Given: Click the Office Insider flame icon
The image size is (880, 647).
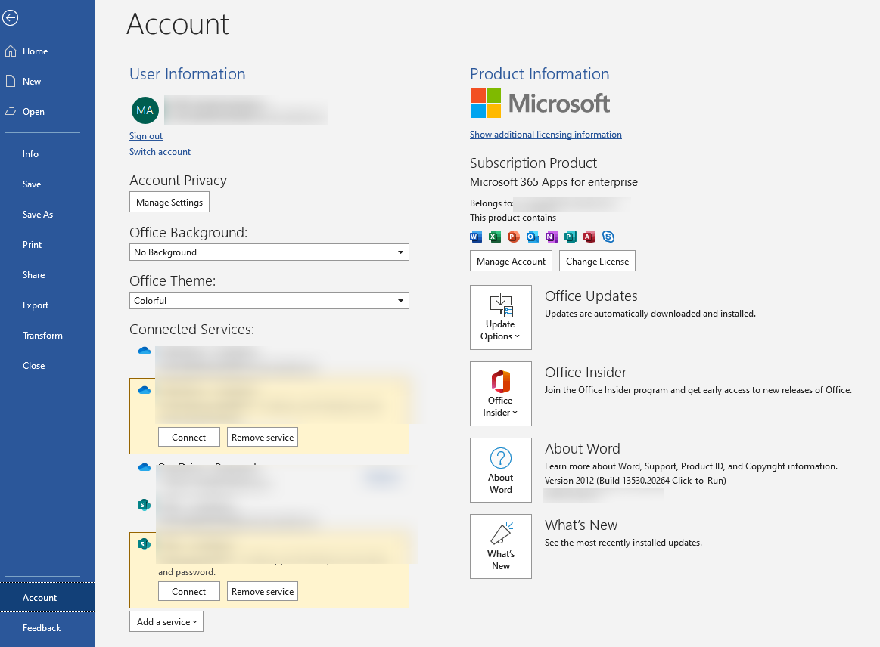Looking at the screenshot, I should click(500, 382).
